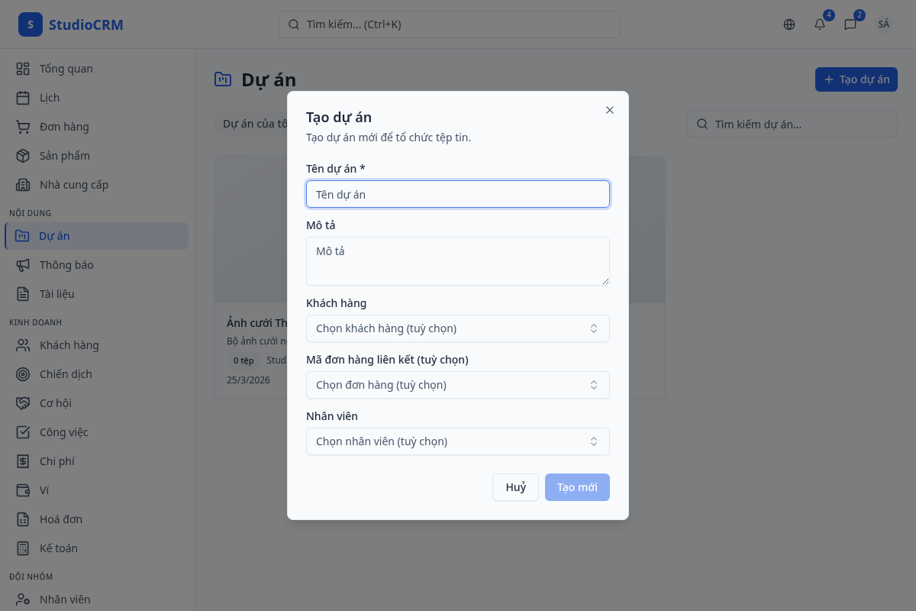Click the StudioCRM logo icon
The width and height of the screenshot is (916, 611).
click(31, 24)
